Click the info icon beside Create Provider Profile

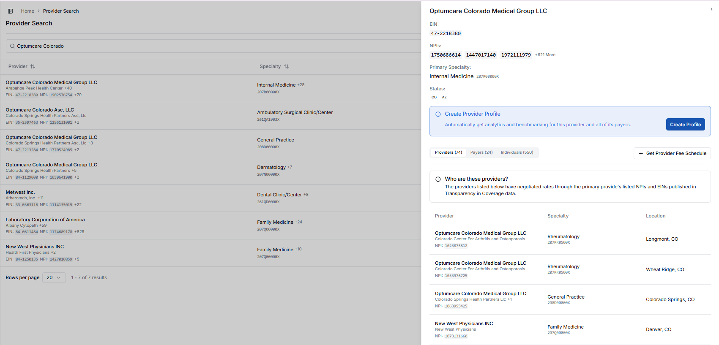[438, 114]
